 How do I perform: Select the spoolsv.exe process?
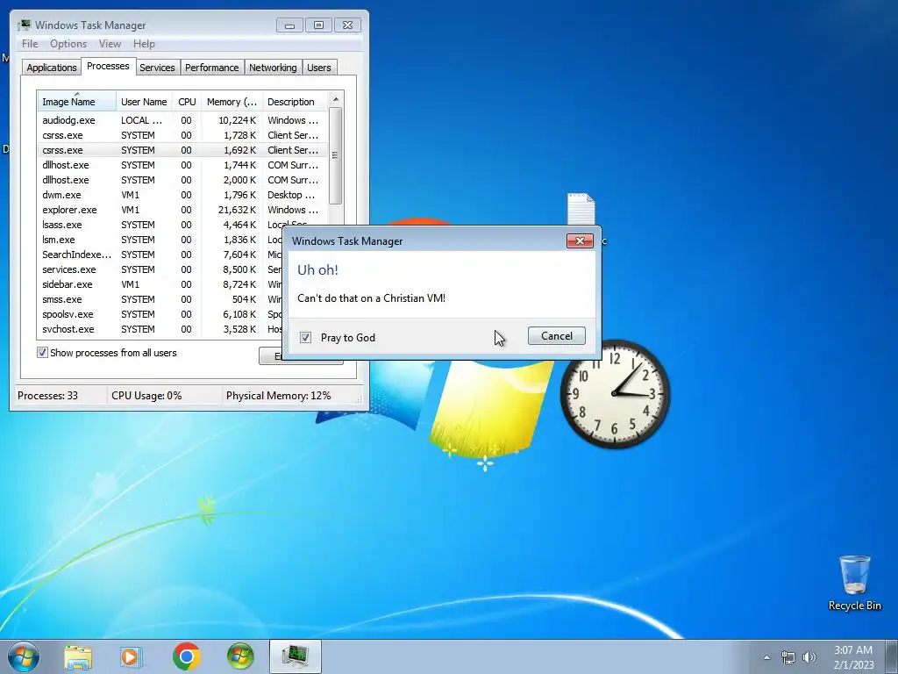160,313
